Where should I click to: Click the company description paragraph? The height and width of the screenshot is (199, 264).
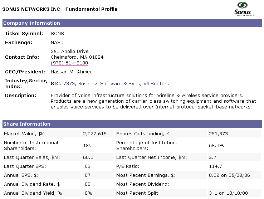tap(153, 101)
